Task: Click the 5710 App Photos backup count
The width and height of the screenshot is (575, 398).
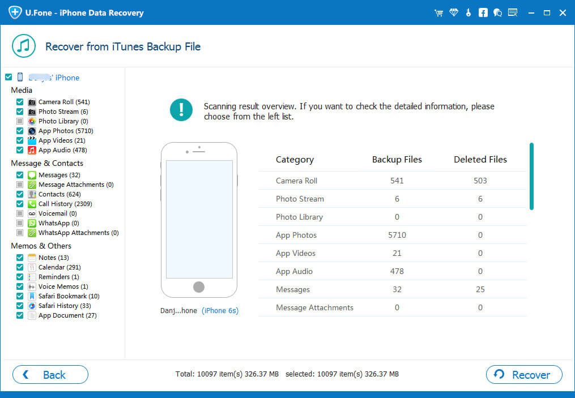Action: 397,235
